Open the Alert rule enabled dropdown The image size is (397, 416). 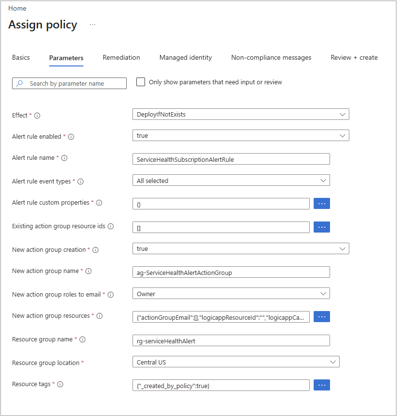coord(240,136)
